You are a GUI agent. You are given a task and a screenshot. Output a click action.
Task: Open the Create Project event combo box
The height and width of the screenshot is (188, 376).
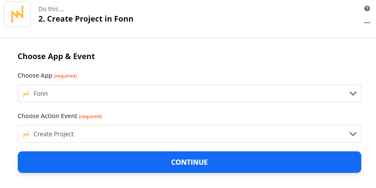pos(189,134)
